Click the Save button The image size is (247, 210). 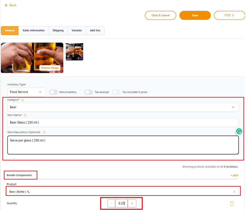click(x=195, y=15)
